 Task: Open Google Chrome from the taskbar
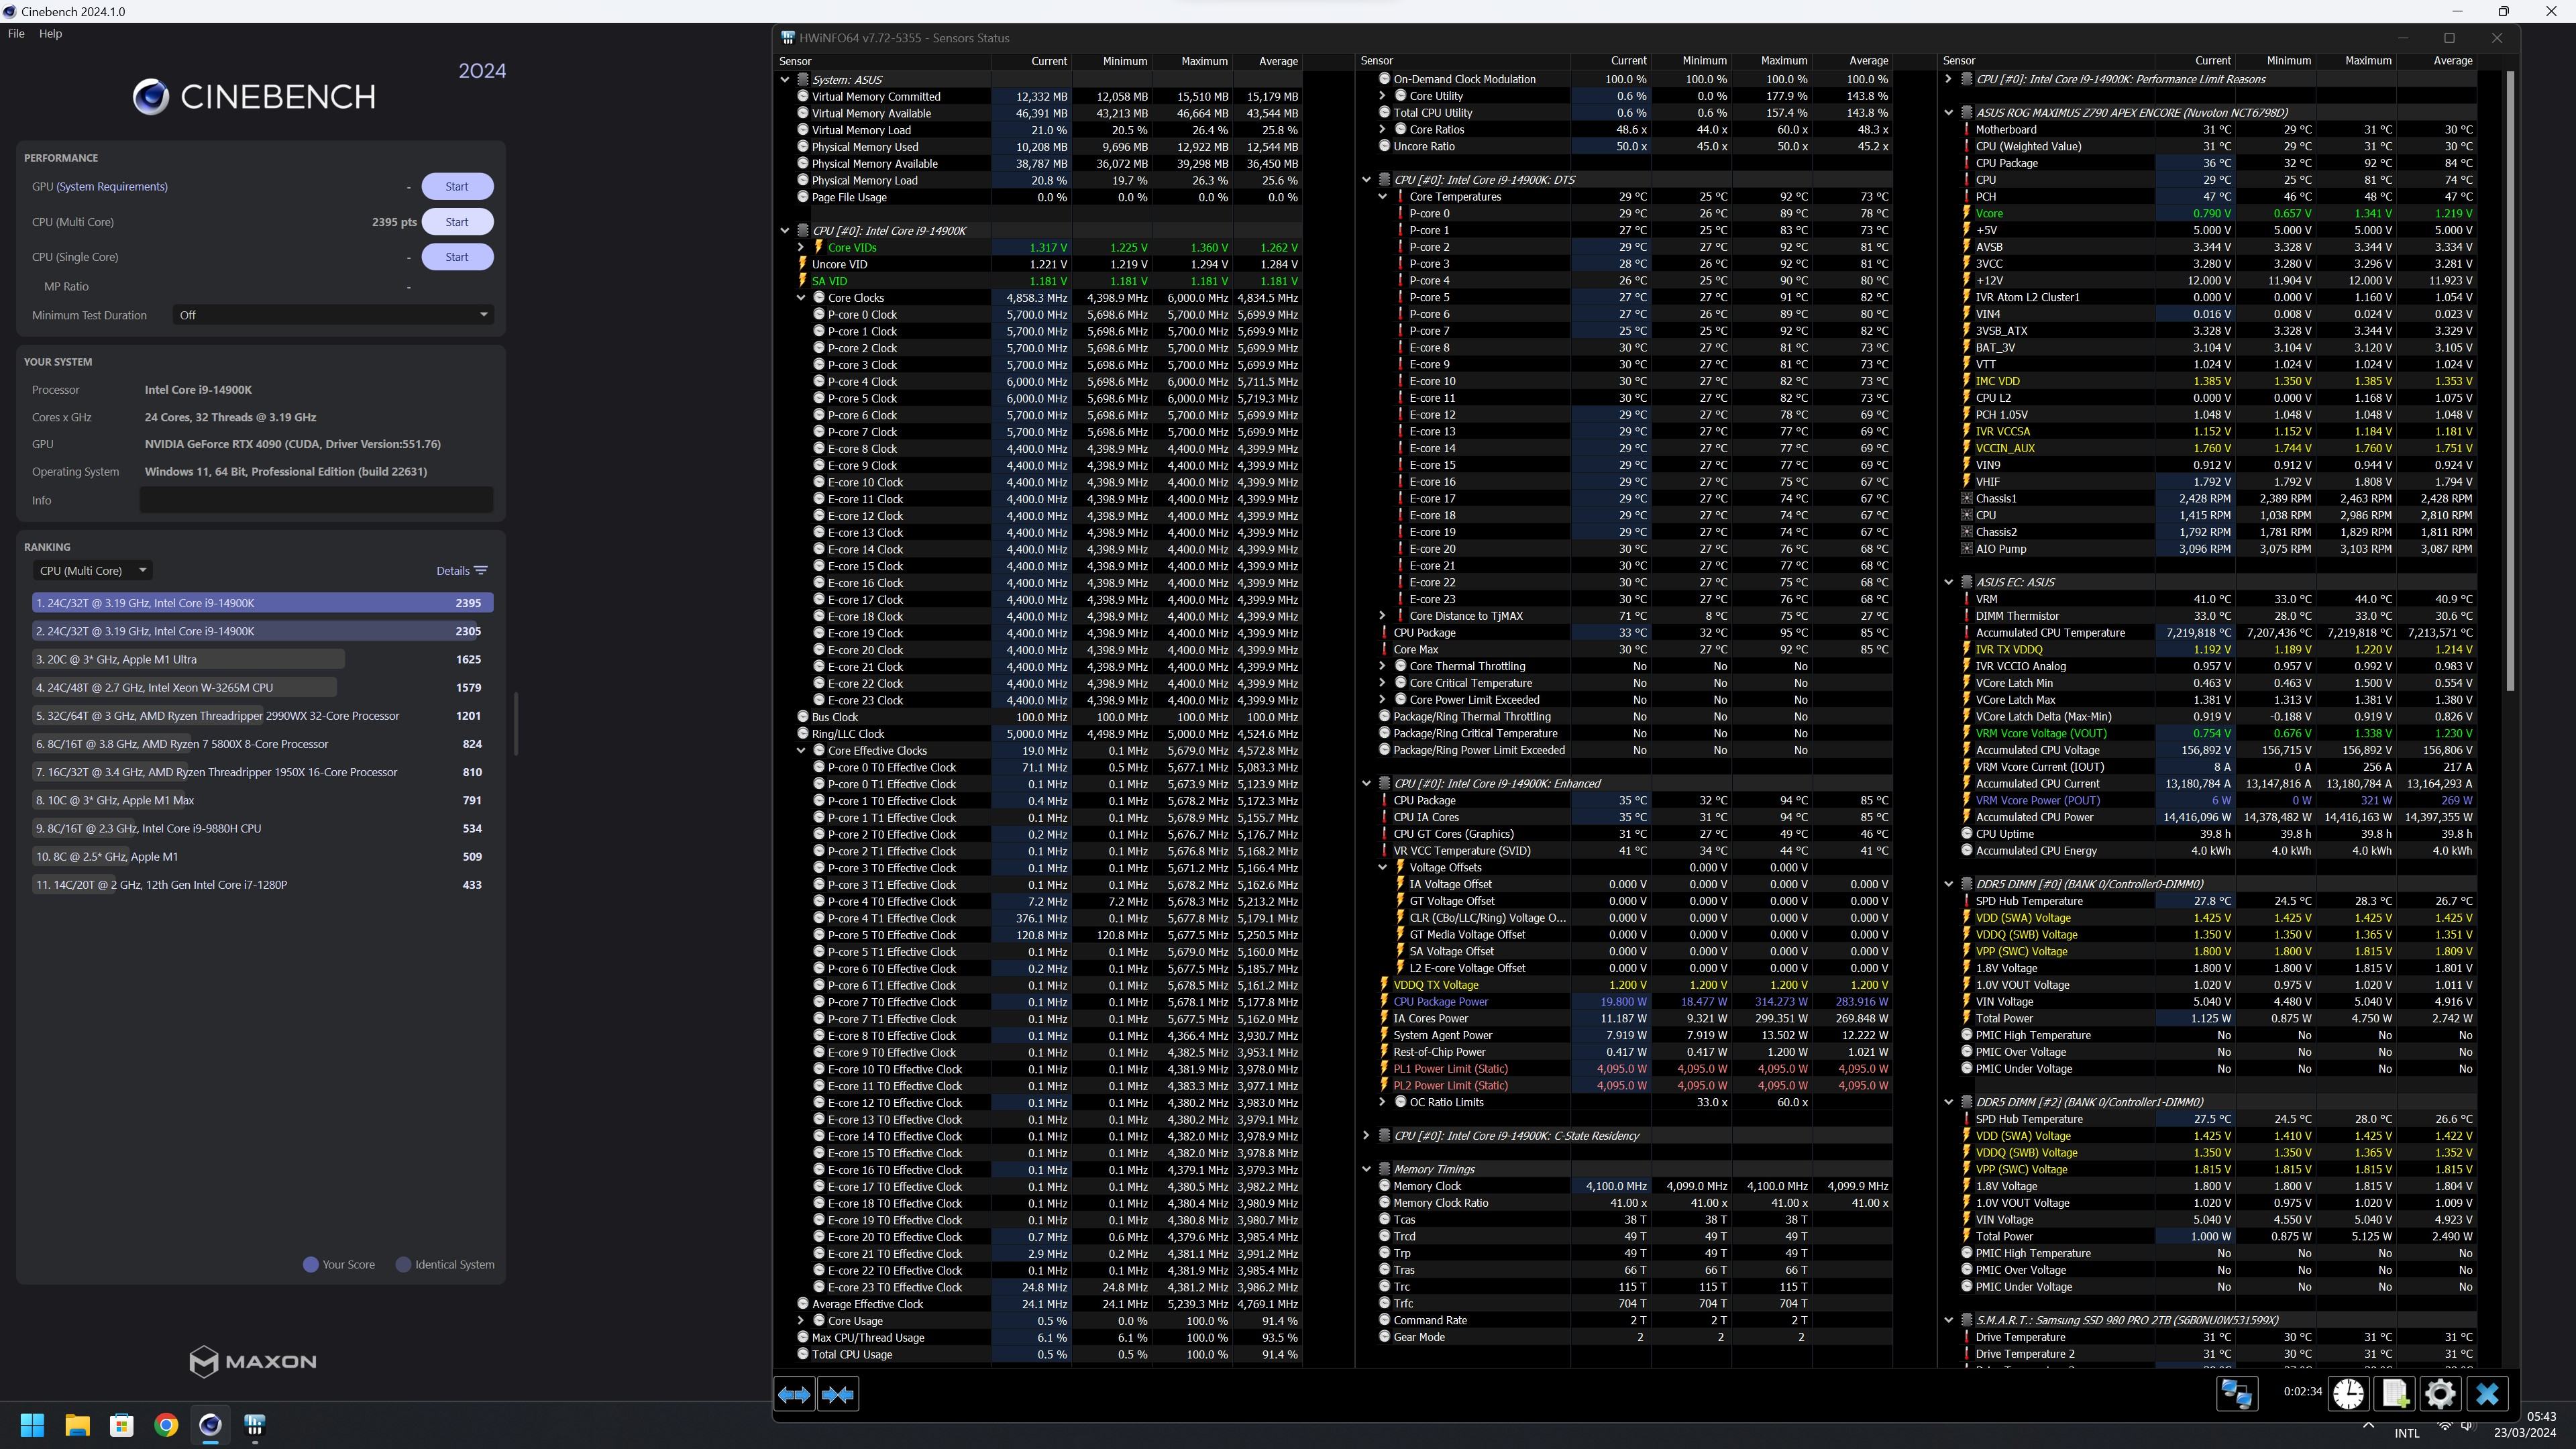click(166, 1425)
